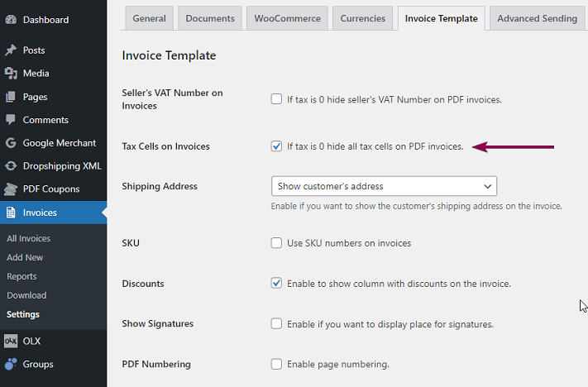Screen dimensions: 588x387
Task: Open the Media library icon
Action: [x=11, y=74]
